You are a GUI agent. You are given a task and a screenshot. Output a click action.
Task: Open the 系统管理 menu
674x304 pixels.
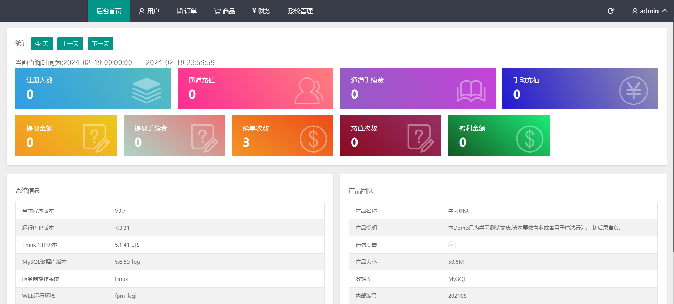pyautogui.click(x=300, y=11)
